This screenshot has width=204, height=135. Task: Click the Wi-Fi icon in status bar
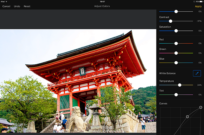click(x=6, y=1)
